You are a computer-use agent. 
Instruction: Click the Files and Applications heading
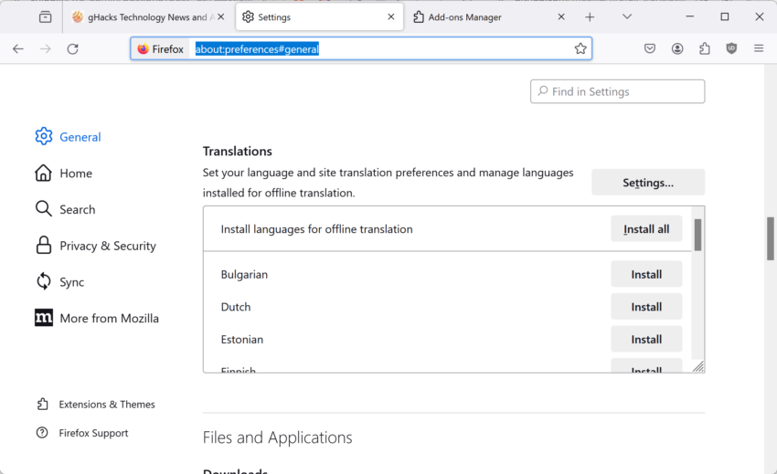278,437
